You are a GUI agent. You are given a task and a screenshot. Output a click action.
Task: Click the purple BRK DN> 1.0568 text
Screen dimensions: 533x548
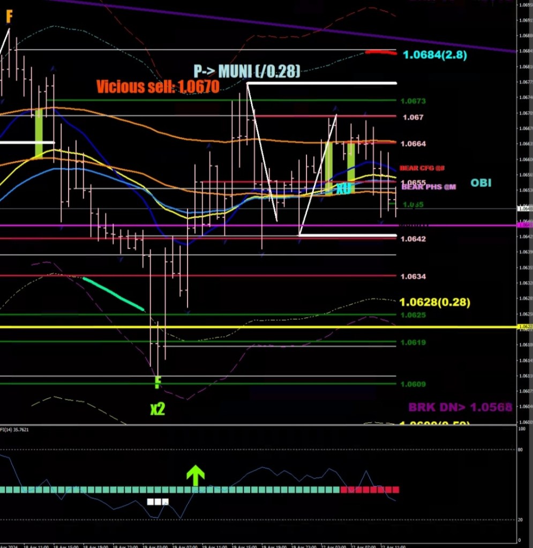pyautogui.click(x=460, y=407)
